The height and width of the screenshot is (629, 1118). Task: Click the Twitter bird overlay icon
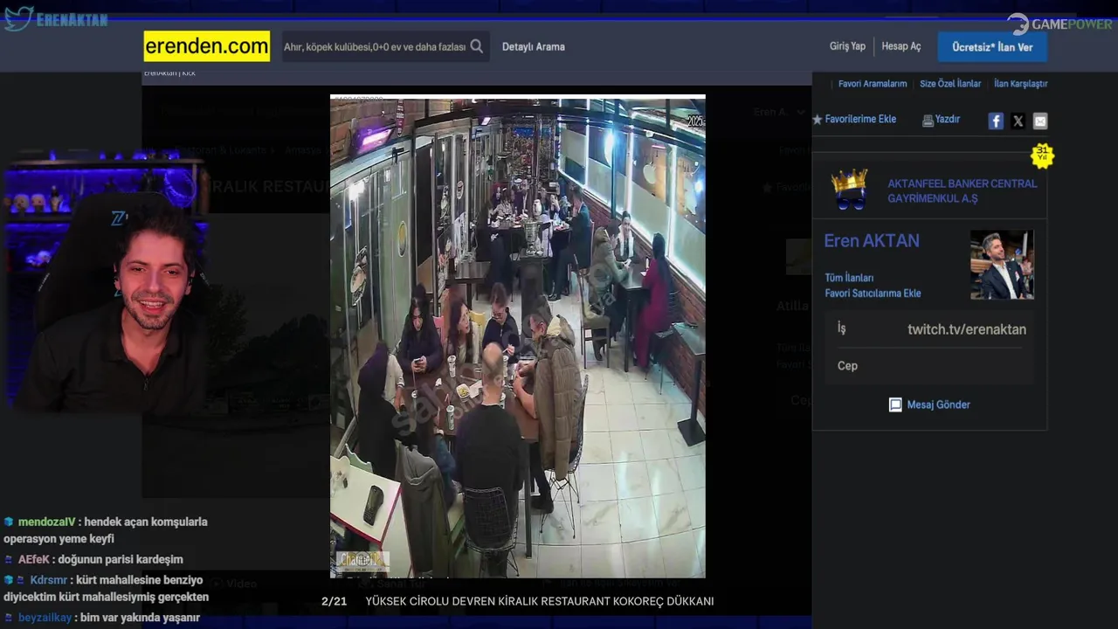18,18
